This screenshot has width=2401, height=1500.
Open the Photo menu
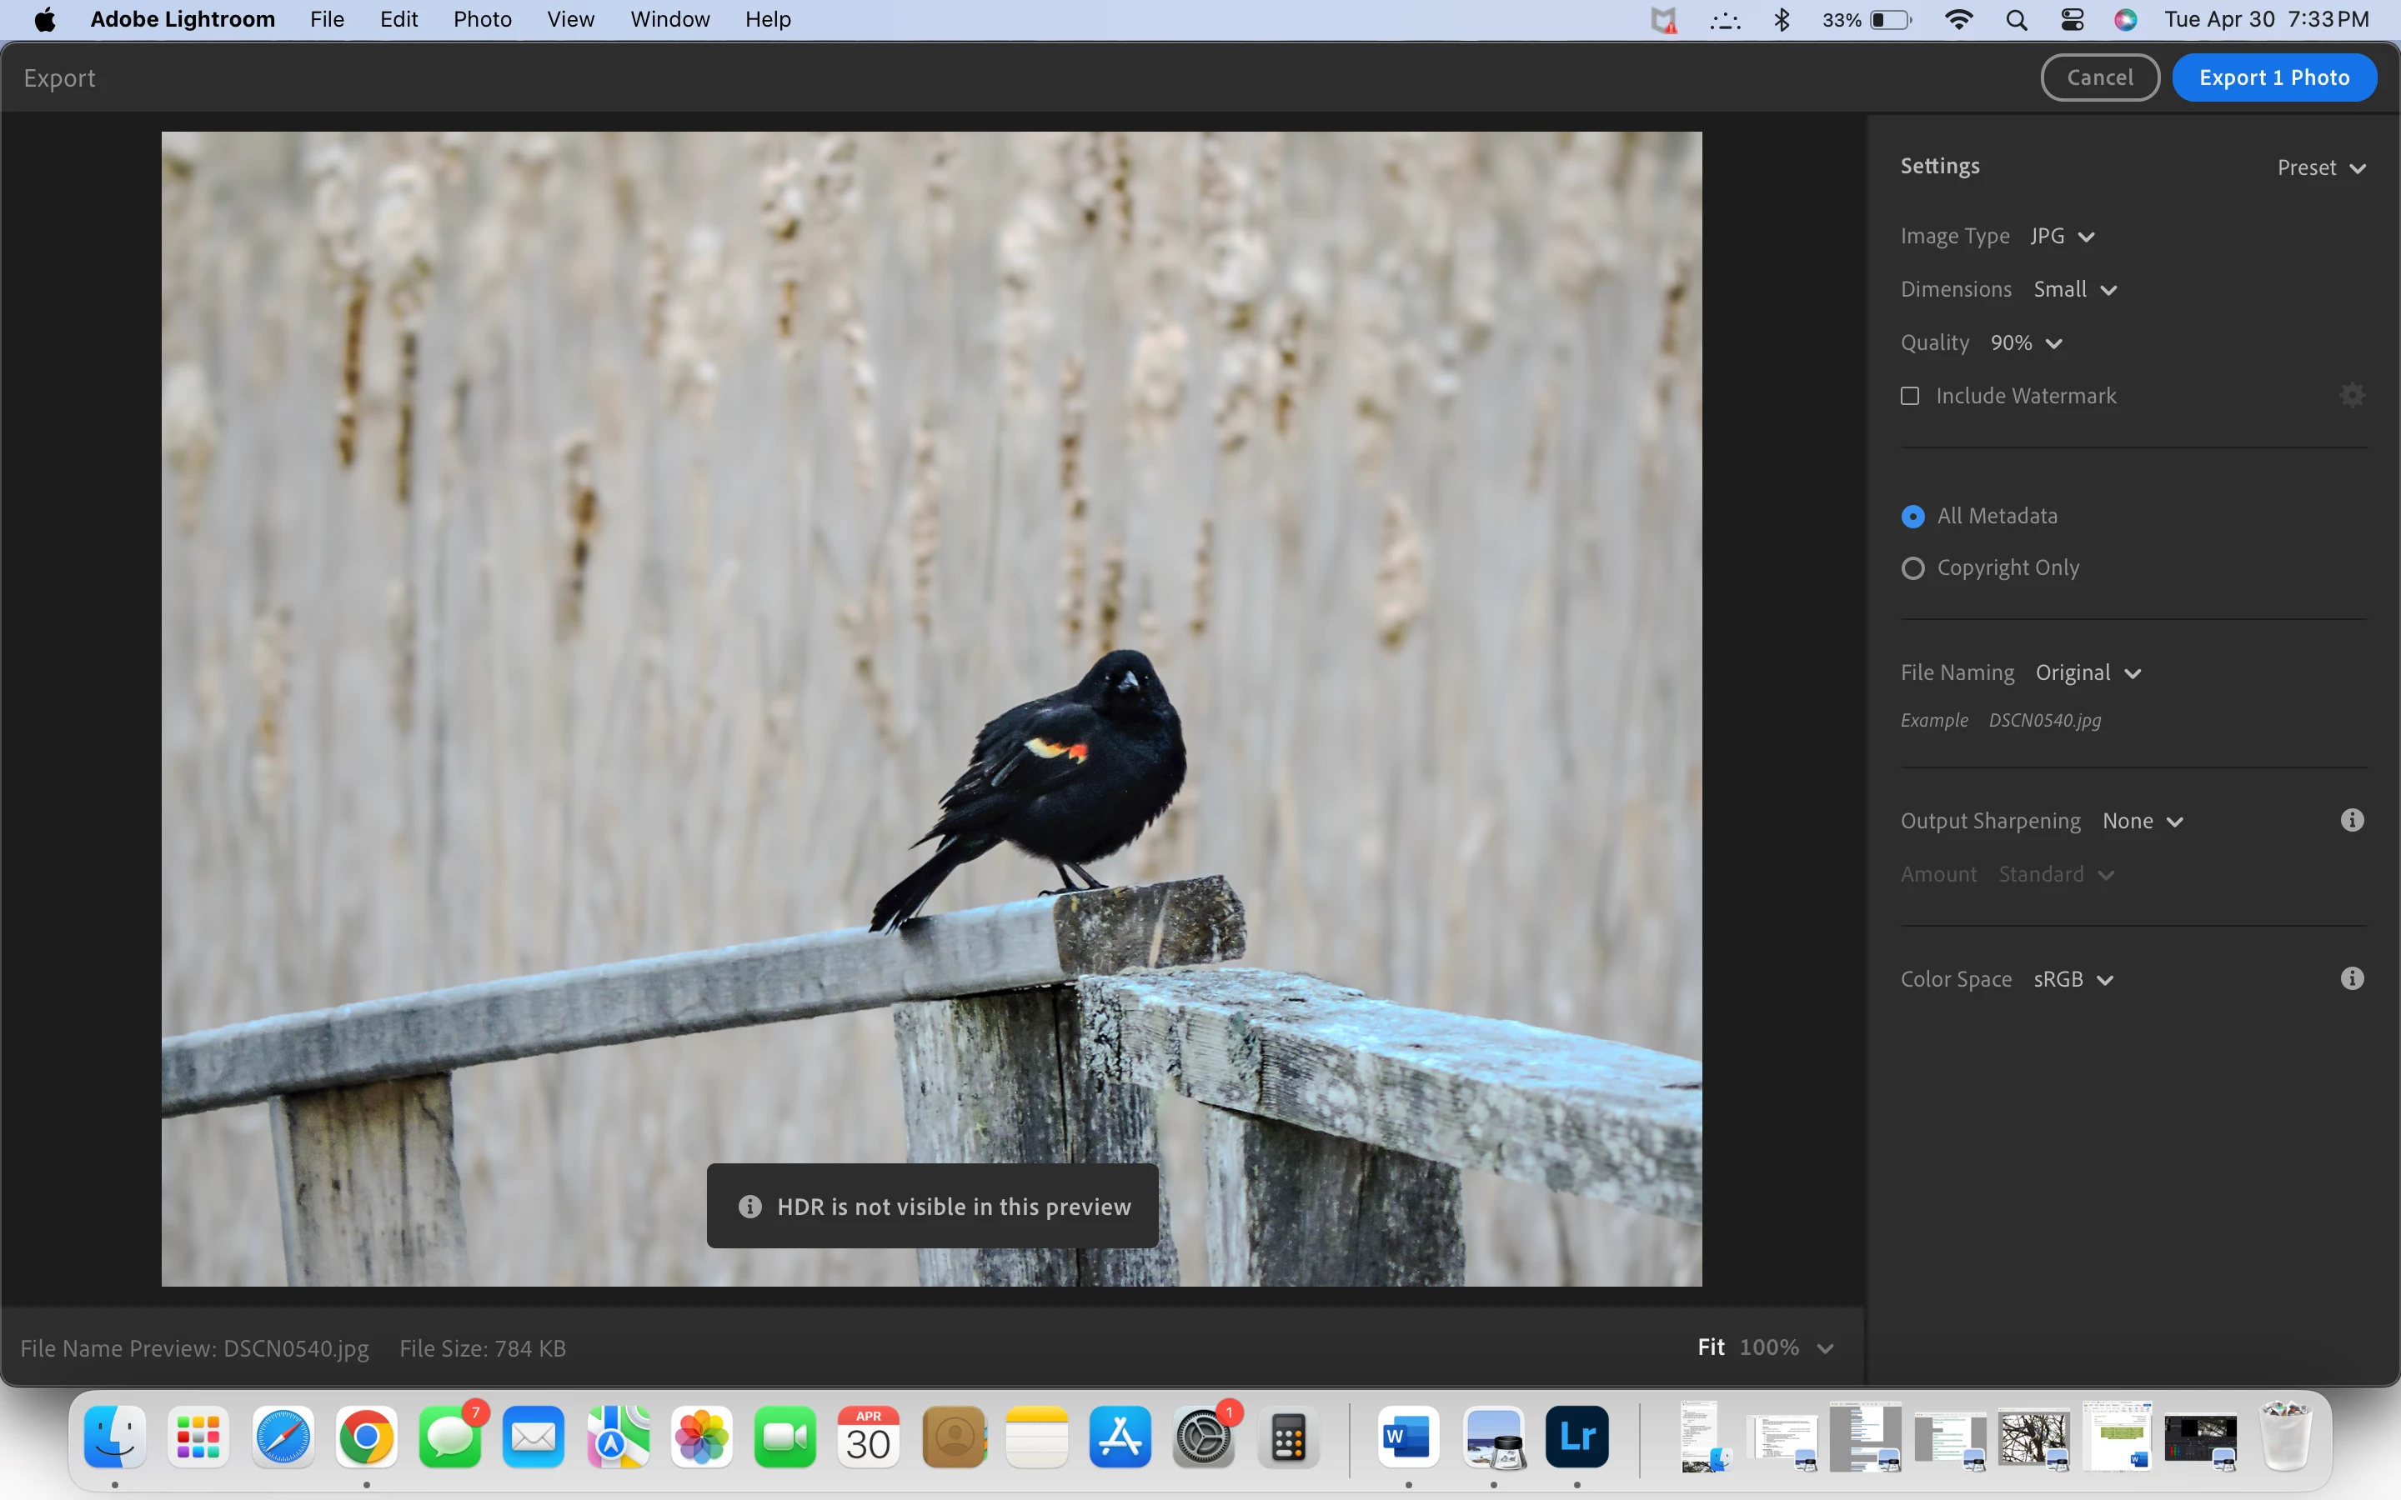tap(482, 20)
